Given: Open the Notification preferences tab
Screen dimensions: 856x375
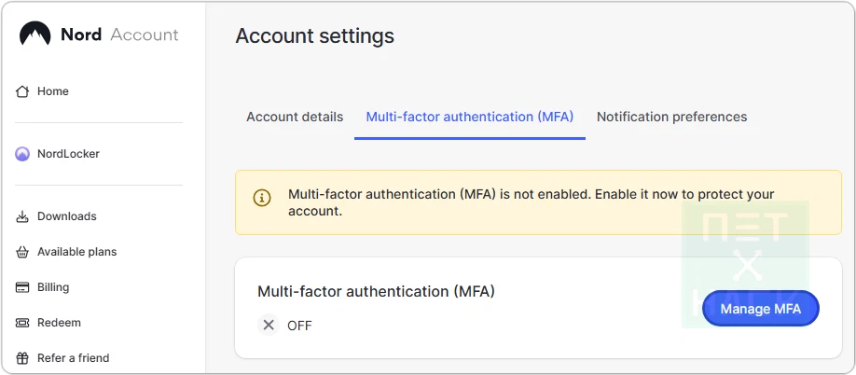Looking at the screenshot, I should (x=671, y=117).
